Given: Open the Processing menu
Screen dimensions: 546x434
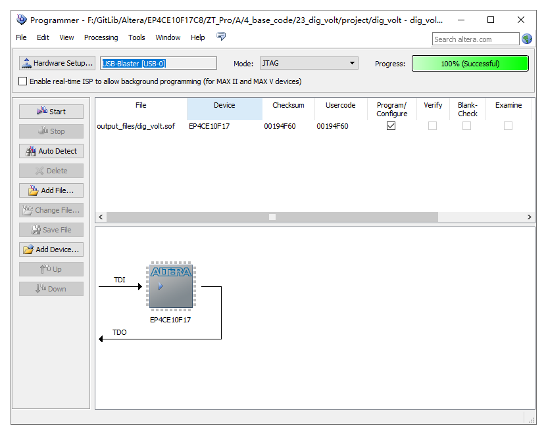Looking at the screenshot, I should click(101, 37).
